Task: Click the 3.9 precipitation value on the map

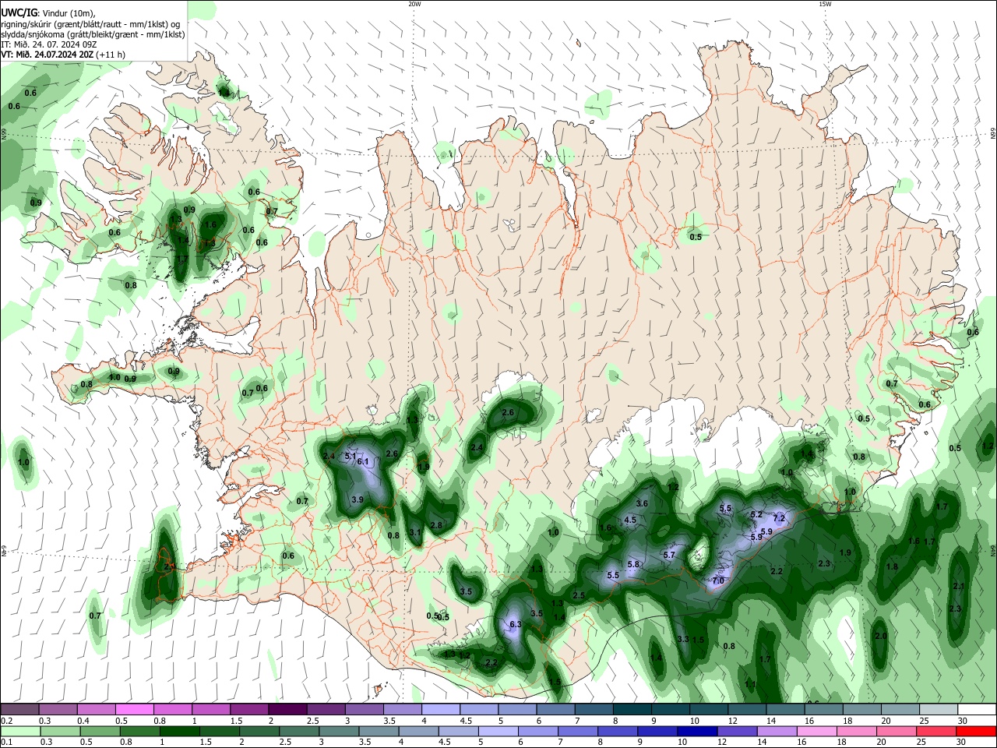Action: point(358,499)
